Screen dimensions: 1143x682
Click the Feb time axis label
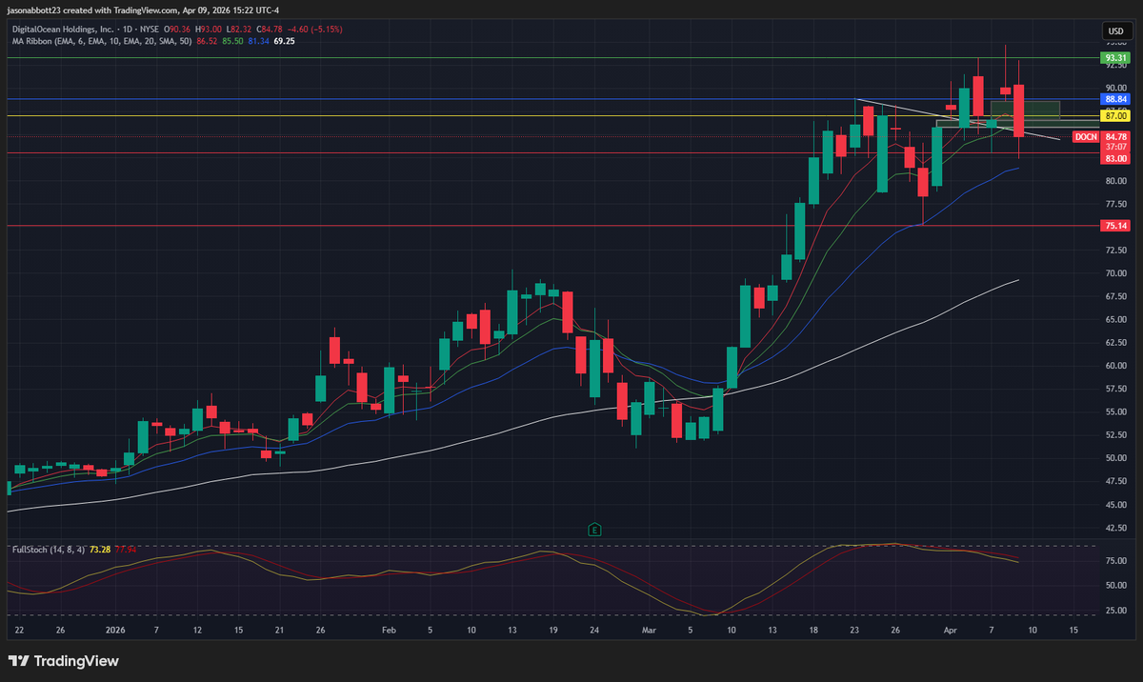pos(388,630)
